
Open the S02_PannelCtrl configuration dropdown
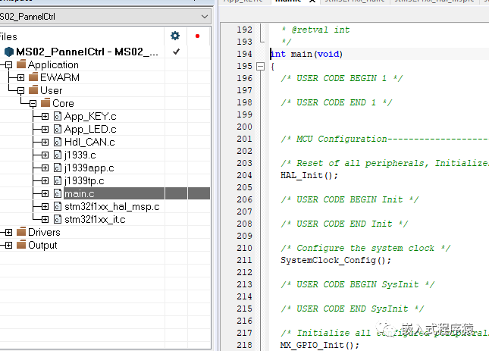205,17
